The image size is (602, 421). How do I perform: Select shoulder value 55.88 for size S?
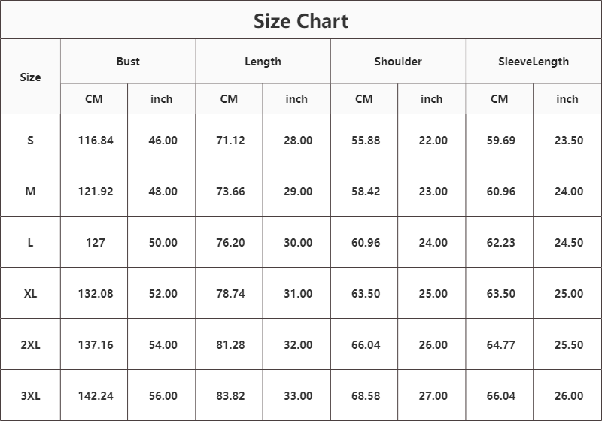(366, 141)
